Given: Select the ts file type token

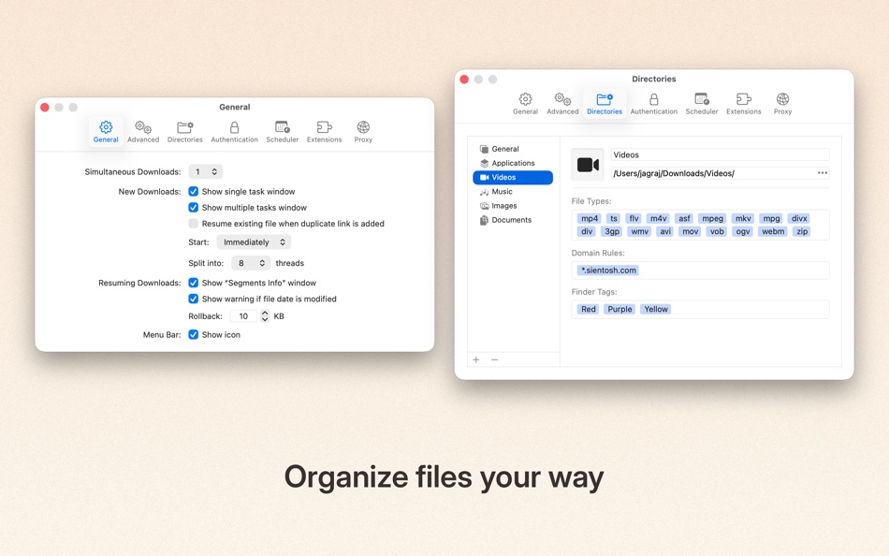Looking at the screenshot, I should 614,218.
